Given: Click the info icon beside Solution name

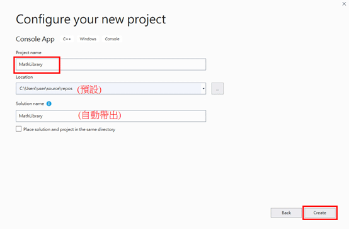Looking at the screenshot, I should pyautogui.click(x=49, y=103).
